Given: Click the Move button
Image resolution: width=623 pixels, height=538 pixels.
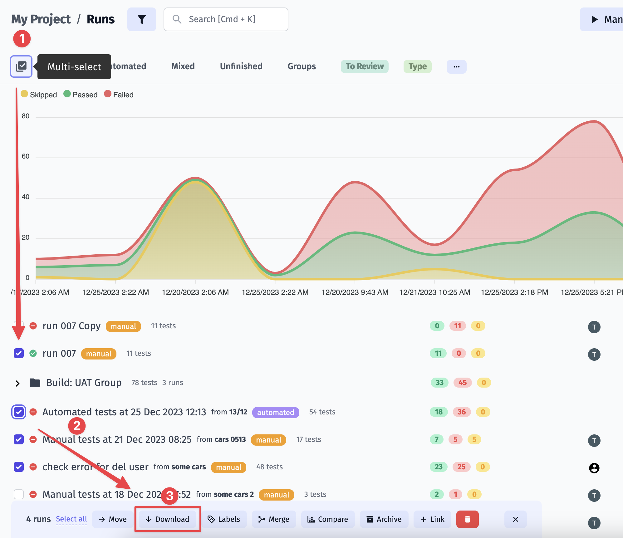Looking at the screenshot, I should (x=113, y=519).
